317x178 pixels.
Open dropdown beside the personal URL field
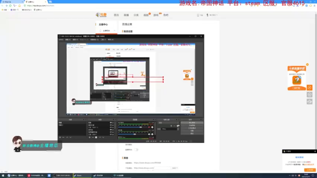tap(175, 168)
